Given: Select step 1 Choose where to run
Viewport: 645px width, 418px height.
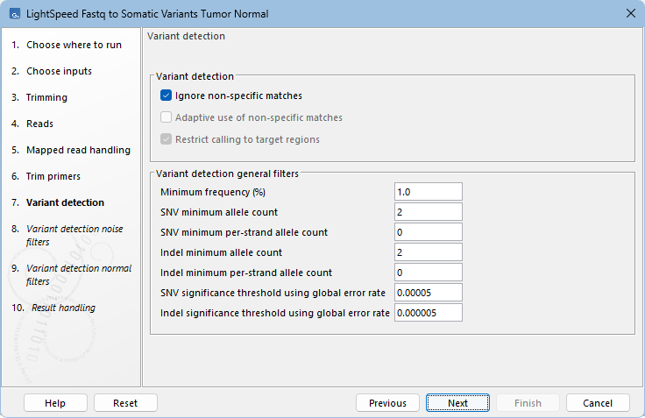Looking at the screenshot, I should (67, 45).
